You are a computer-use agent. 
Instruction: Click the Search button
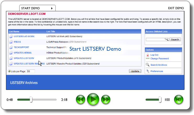coord(175,39)
